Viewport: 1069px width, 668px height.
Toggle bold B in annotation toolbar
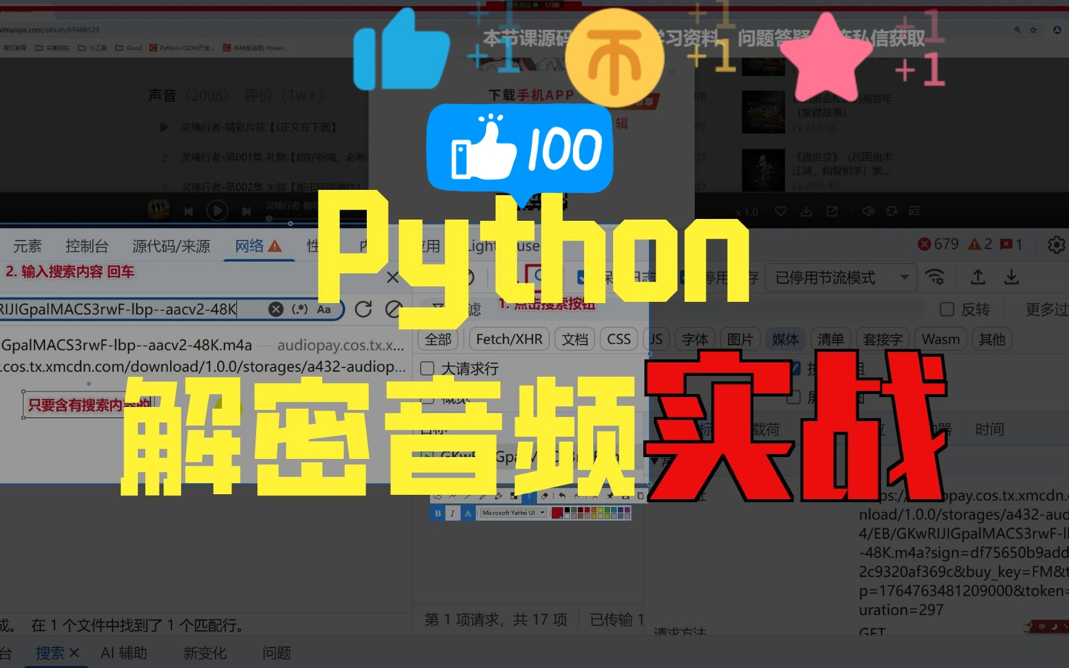pos(438,513)
